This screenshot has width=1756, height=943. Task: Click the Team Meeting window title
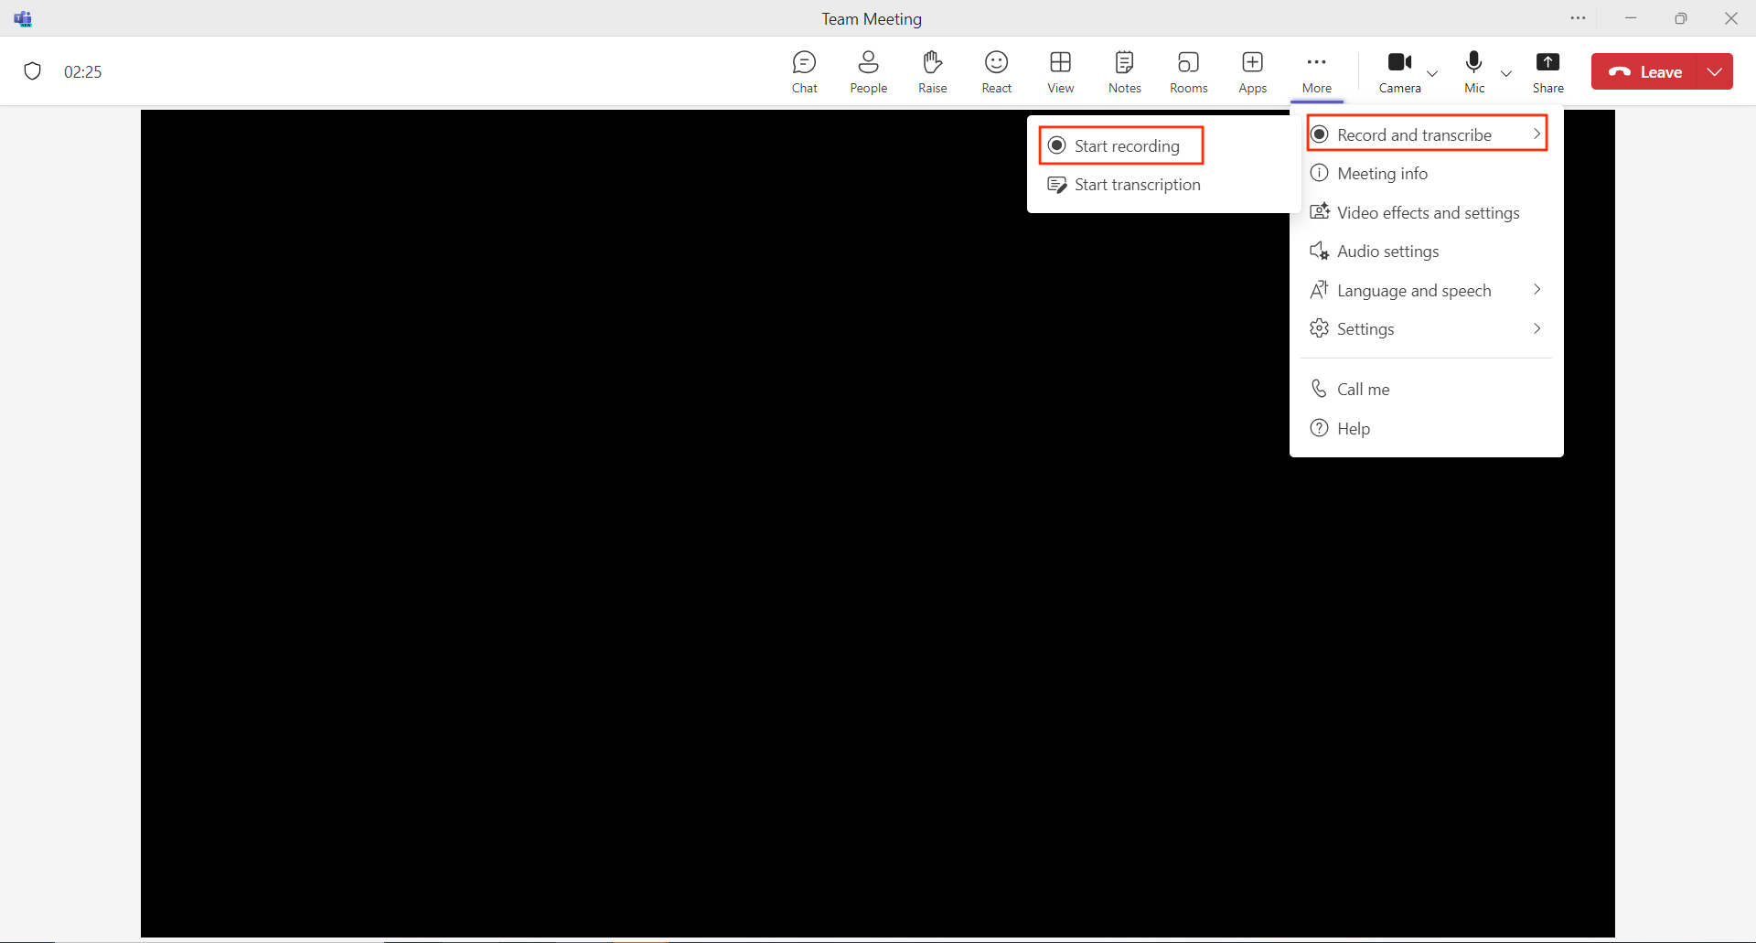tap(872, 18)
